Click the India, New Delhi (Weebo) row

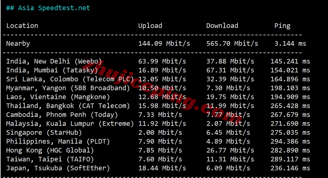pos(158,61)
